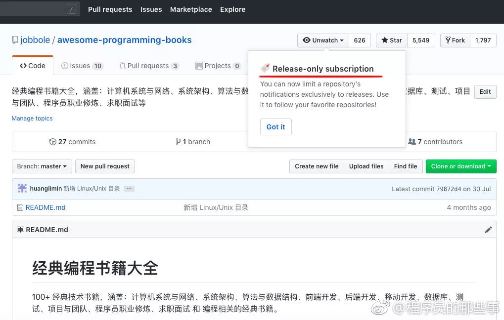Star the repository
The image size is (504, 320).
pos(392,40)
